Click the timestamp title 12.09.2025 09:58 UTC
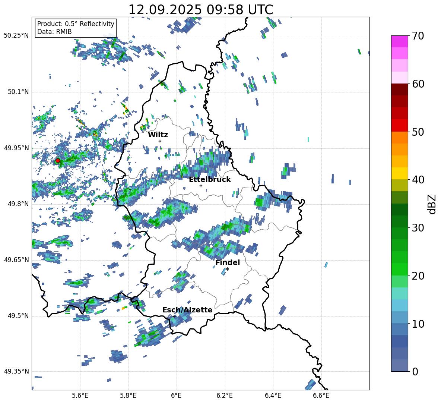441x403 pixels. pyautogui.click(x=201, y=9)
